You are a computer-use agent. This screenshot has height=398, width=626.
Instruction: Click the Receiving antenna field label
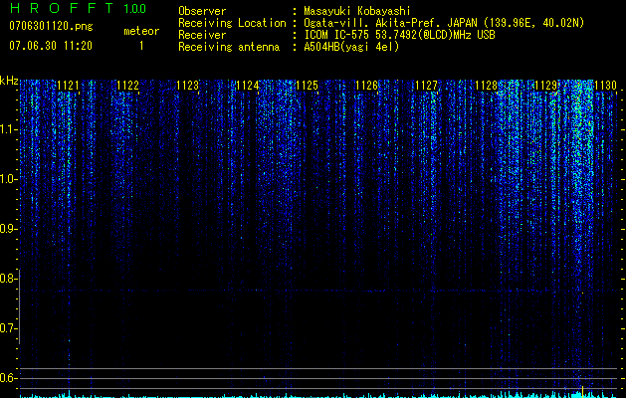229,47
